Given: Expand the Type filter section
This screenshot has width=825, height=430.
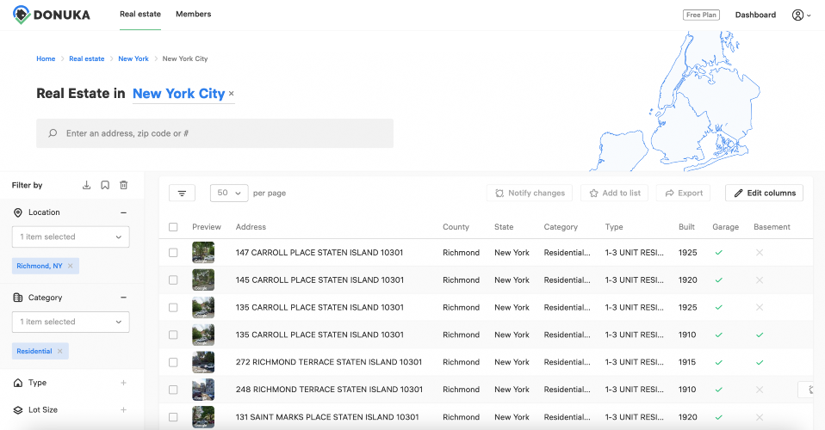Looking at the screenshot, I should click(x=124, y=383).
